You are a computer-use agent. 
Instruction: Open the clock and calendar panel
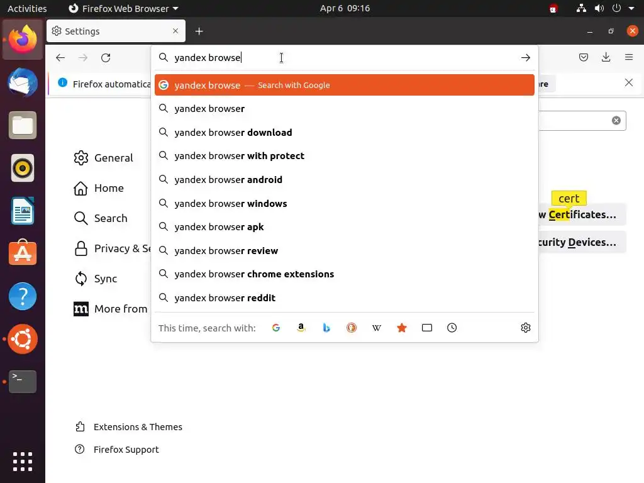point(345,8)
